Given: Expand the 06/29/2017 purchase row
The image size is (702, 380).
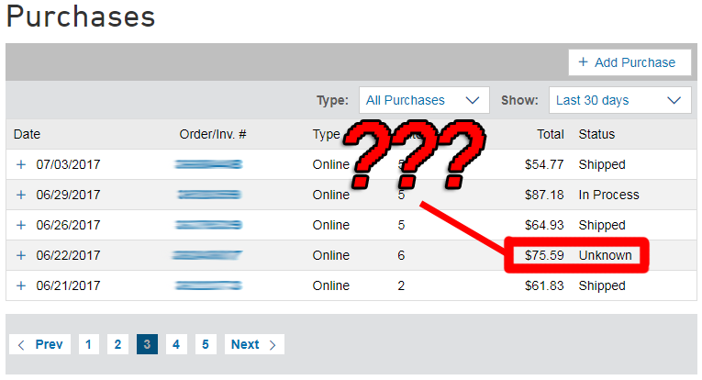Looking at the screenshot, I should tap(22, 196).
